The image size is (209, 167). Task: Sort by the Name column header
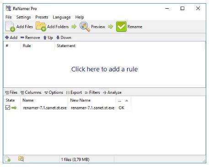pyautogui.click(x=28, y=100)
